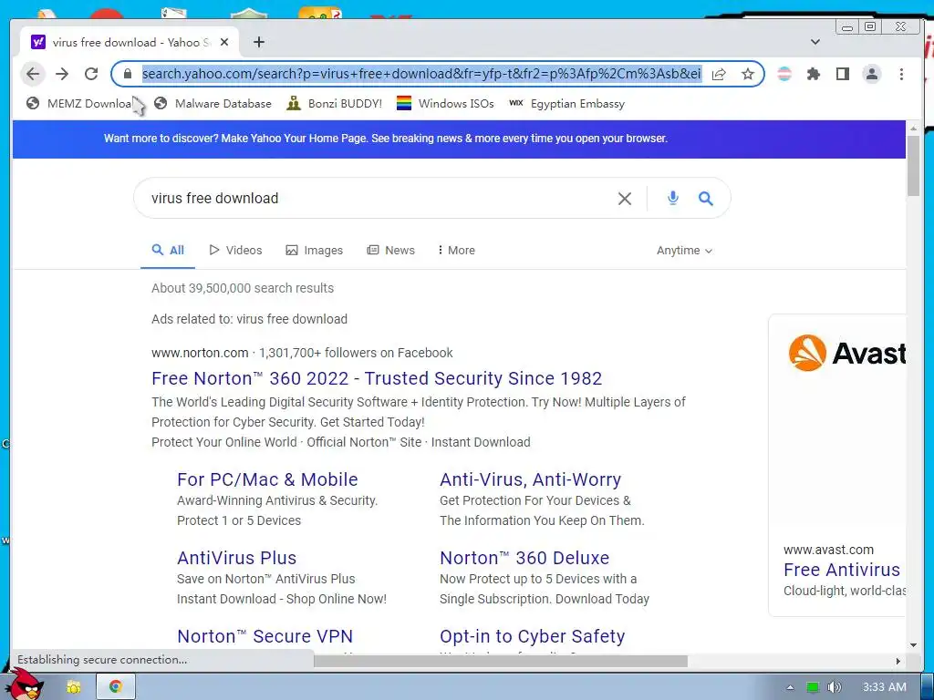This screenshot has width=934, height=700.
Task: Click Make Yahoo Your Home Page banner
Action: click(386, 139)
